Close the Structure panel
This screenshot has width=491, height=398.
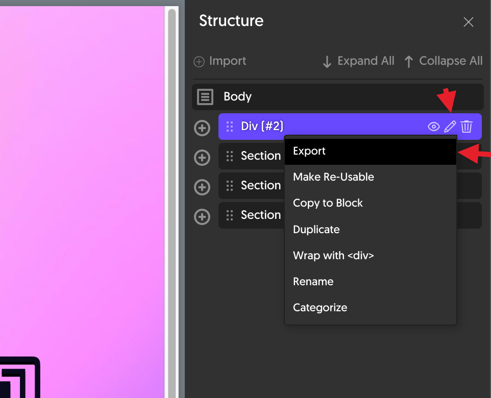pyautogui.click(x=468, y=22)
